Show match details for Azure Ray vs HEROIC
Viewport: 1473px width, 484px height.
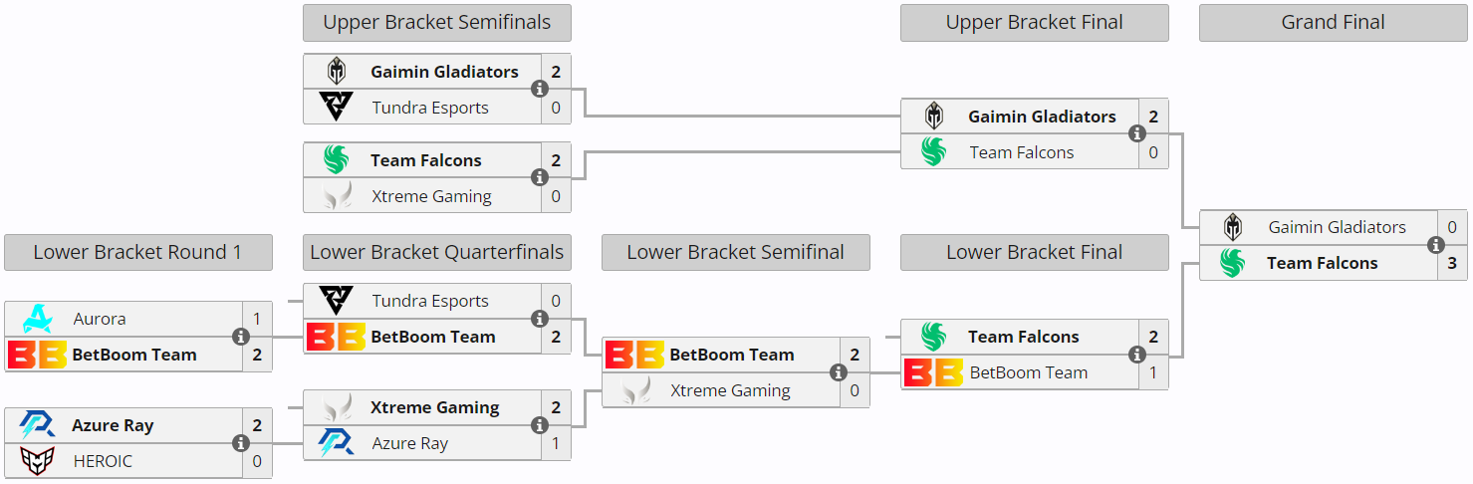point(241,443)
